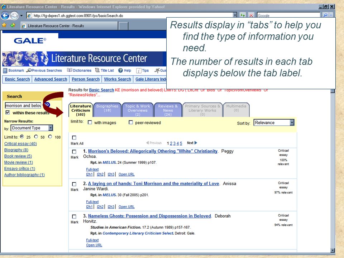The width and height of the screenshot is (344, 258).
Task: Click the scrollbar down arrow
Action: click(x=333, y=250)
